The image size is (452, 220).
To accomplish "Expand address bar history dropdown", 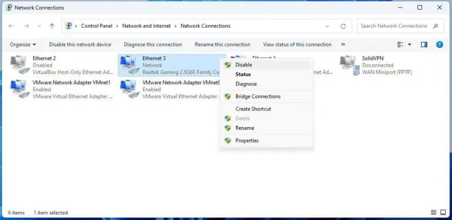I will point(327,26).
